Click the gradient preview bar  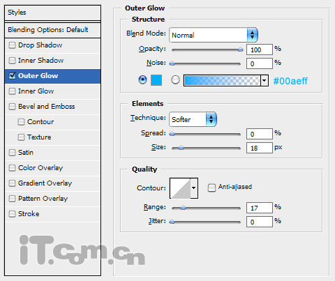click(x=222, y=81)
